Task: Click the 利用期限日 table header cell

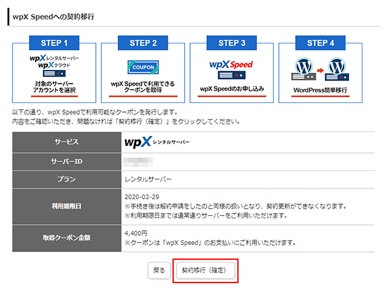Action: pyautogui.click(x=67, y=206)
